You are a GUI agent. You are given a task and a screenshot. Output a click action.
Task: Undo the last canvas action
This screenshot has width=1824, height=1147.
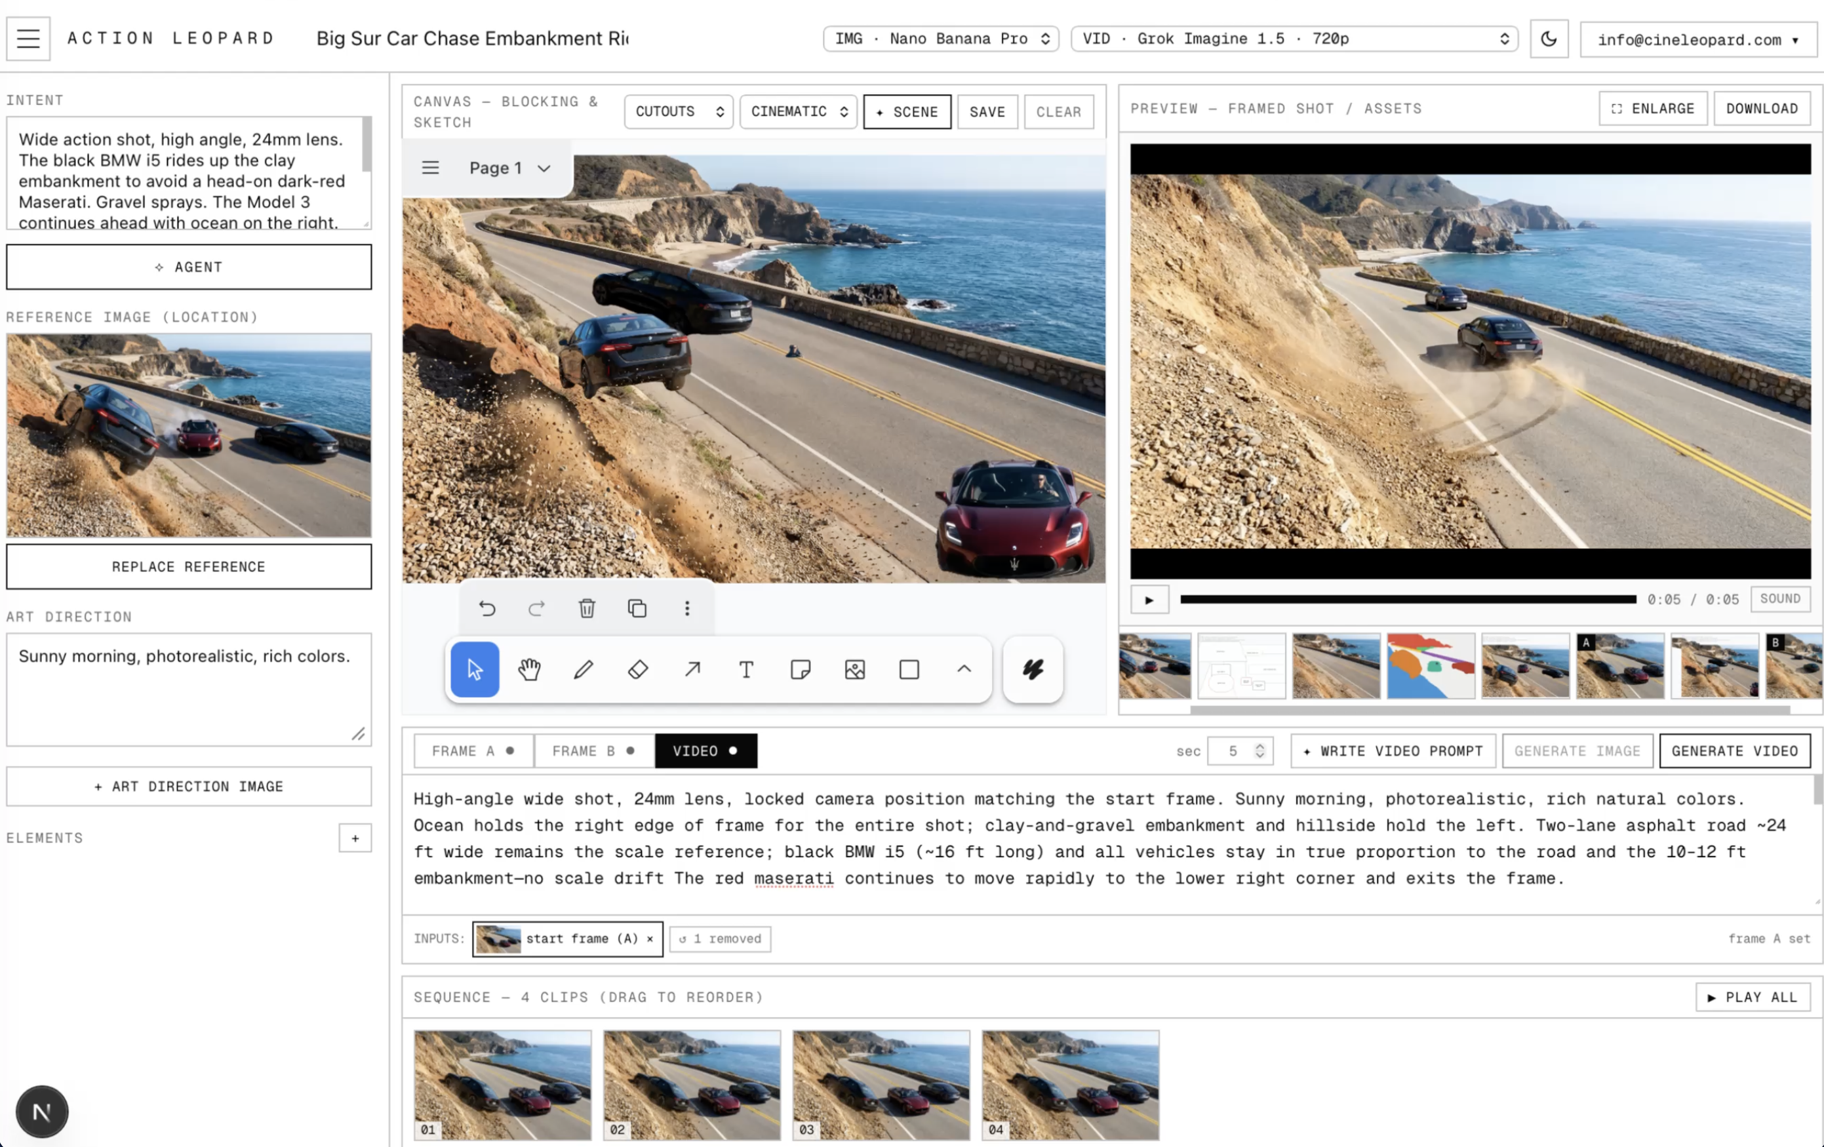point(486,608)
